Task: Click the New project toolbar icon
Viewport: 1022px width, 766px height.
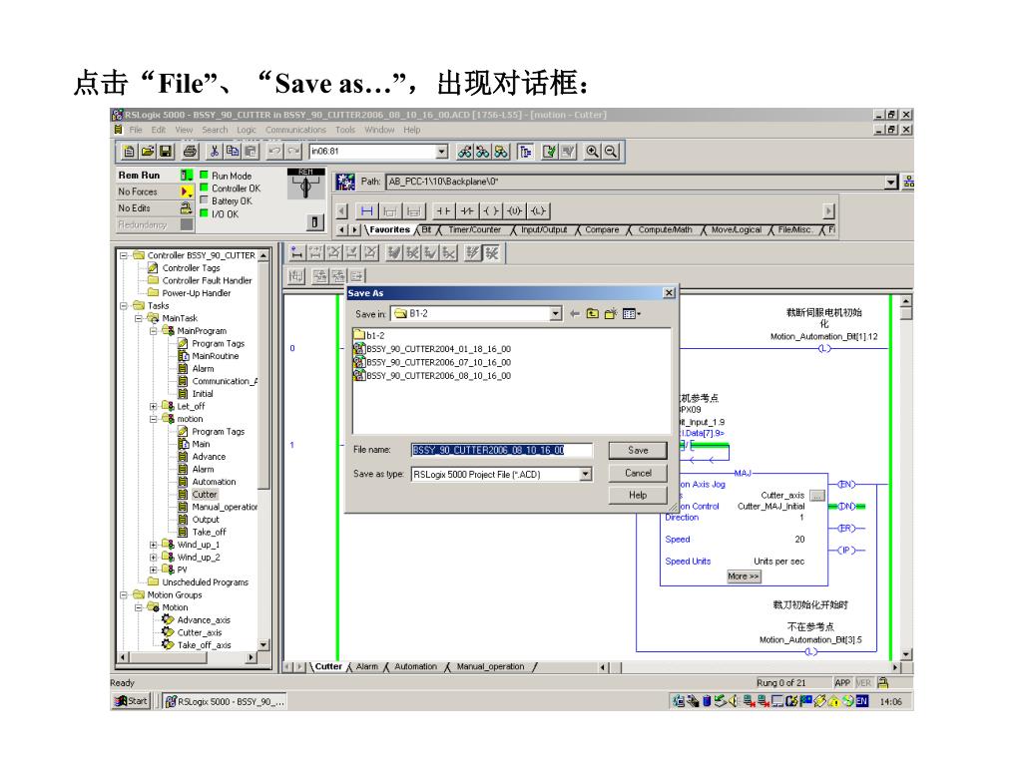Action: 129,152
